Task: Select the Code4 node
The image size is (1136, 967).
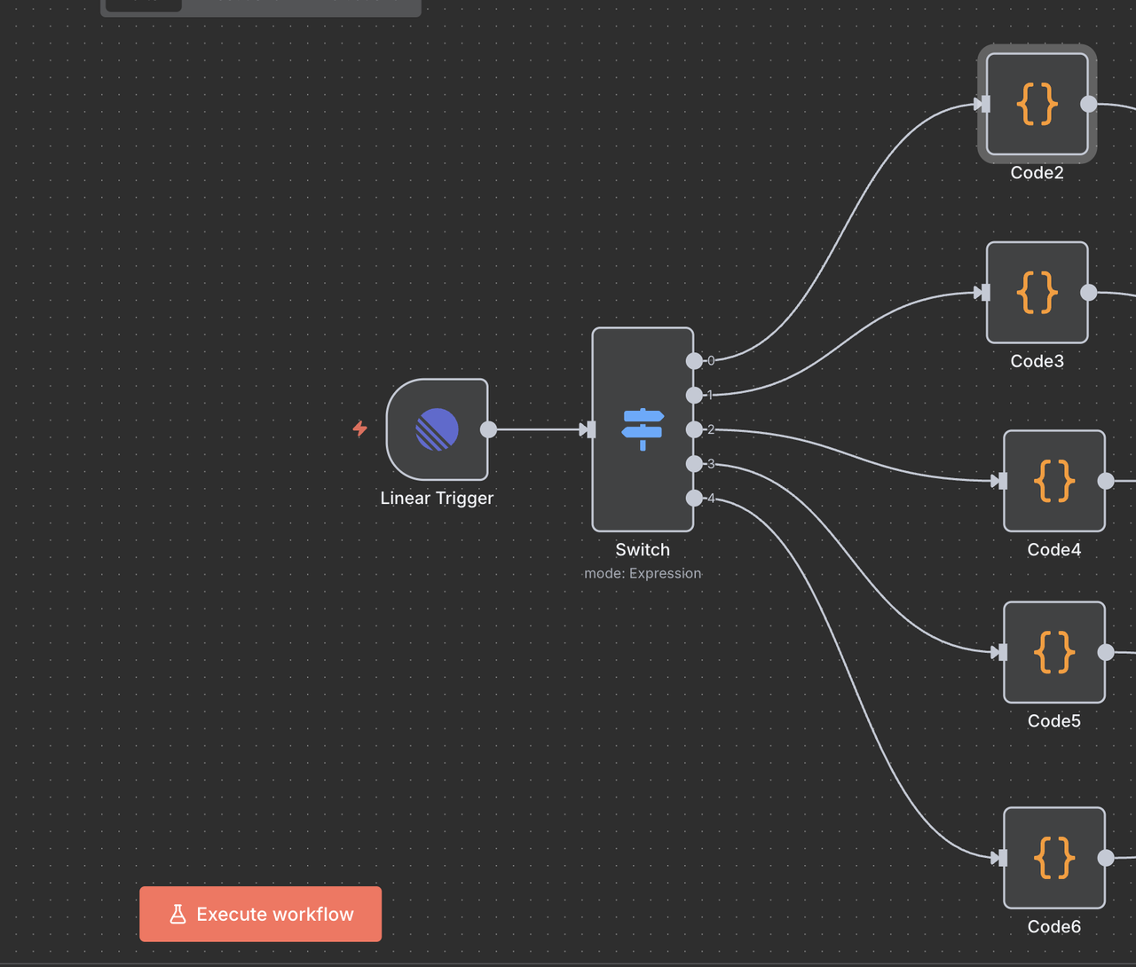Action: coord(1054,481)
